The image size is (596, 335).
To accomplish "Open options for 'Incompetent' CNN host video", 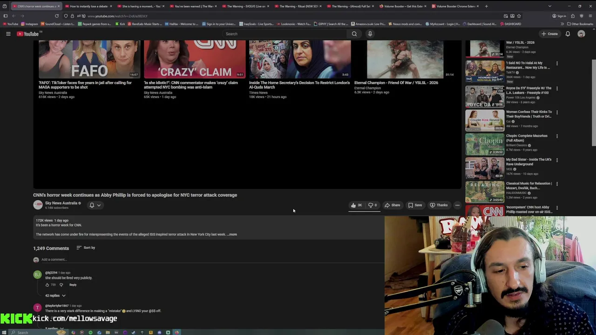I will (x=557, y=208).
